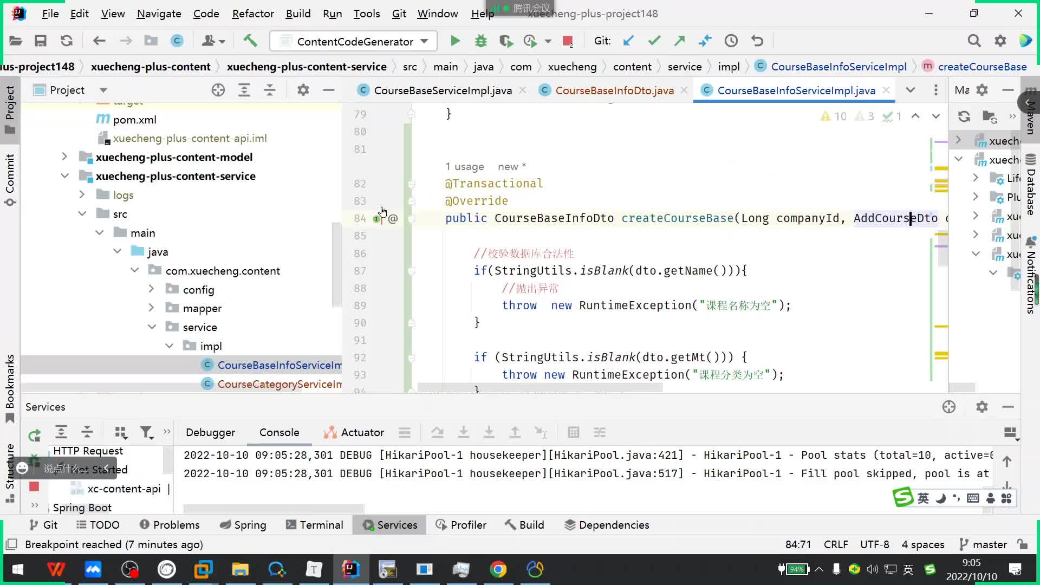This screenshot has width=1040, height=585.
Task: Push commits with Git green arrow
Action: tap(679, 41)
